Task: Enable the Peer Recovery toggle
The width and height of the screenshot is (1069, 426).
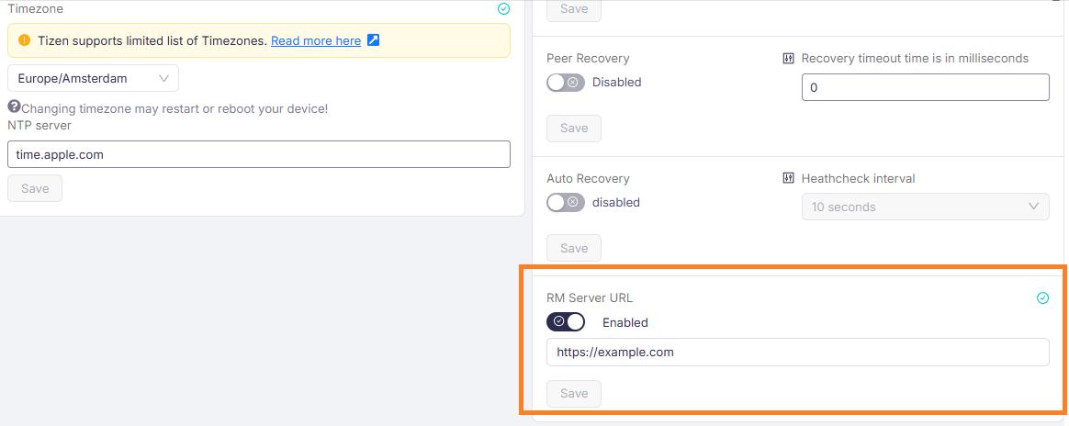Action: click(x=566, y=83)
